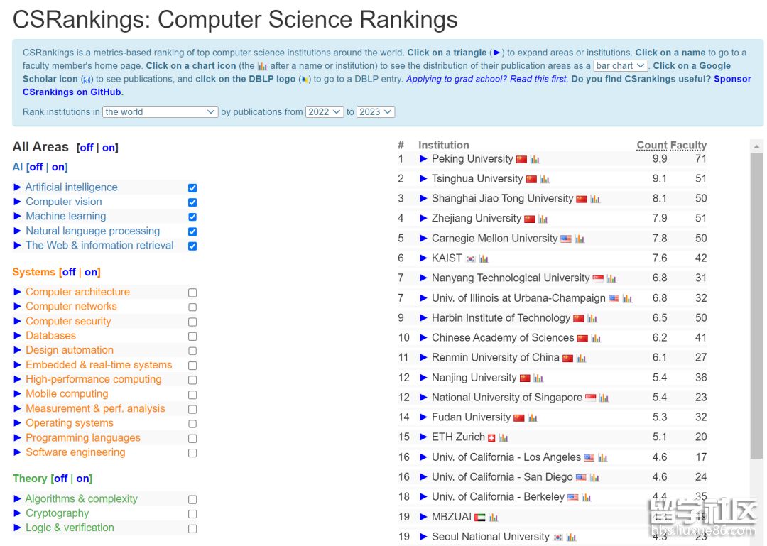
Task: Open Shanghai Jiao Tong University chart icon
Action: click(x=595, y=199)
